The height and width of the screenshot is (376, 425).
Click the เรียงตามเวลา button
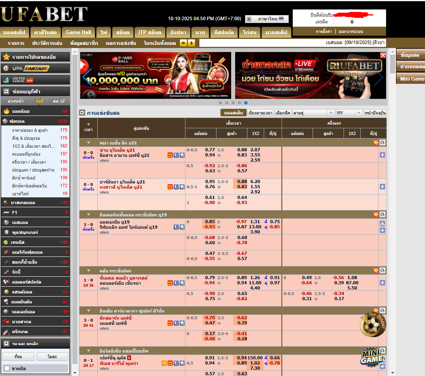[261, 113]
